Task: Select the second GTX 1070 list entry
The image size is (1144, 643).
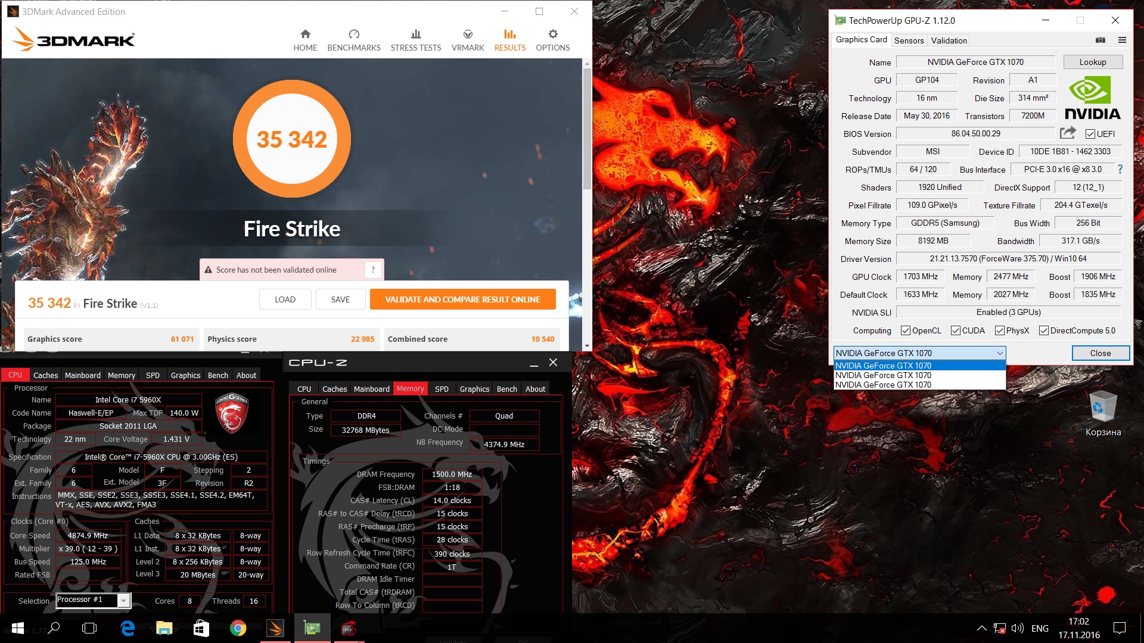Action: tap(919, 375)
